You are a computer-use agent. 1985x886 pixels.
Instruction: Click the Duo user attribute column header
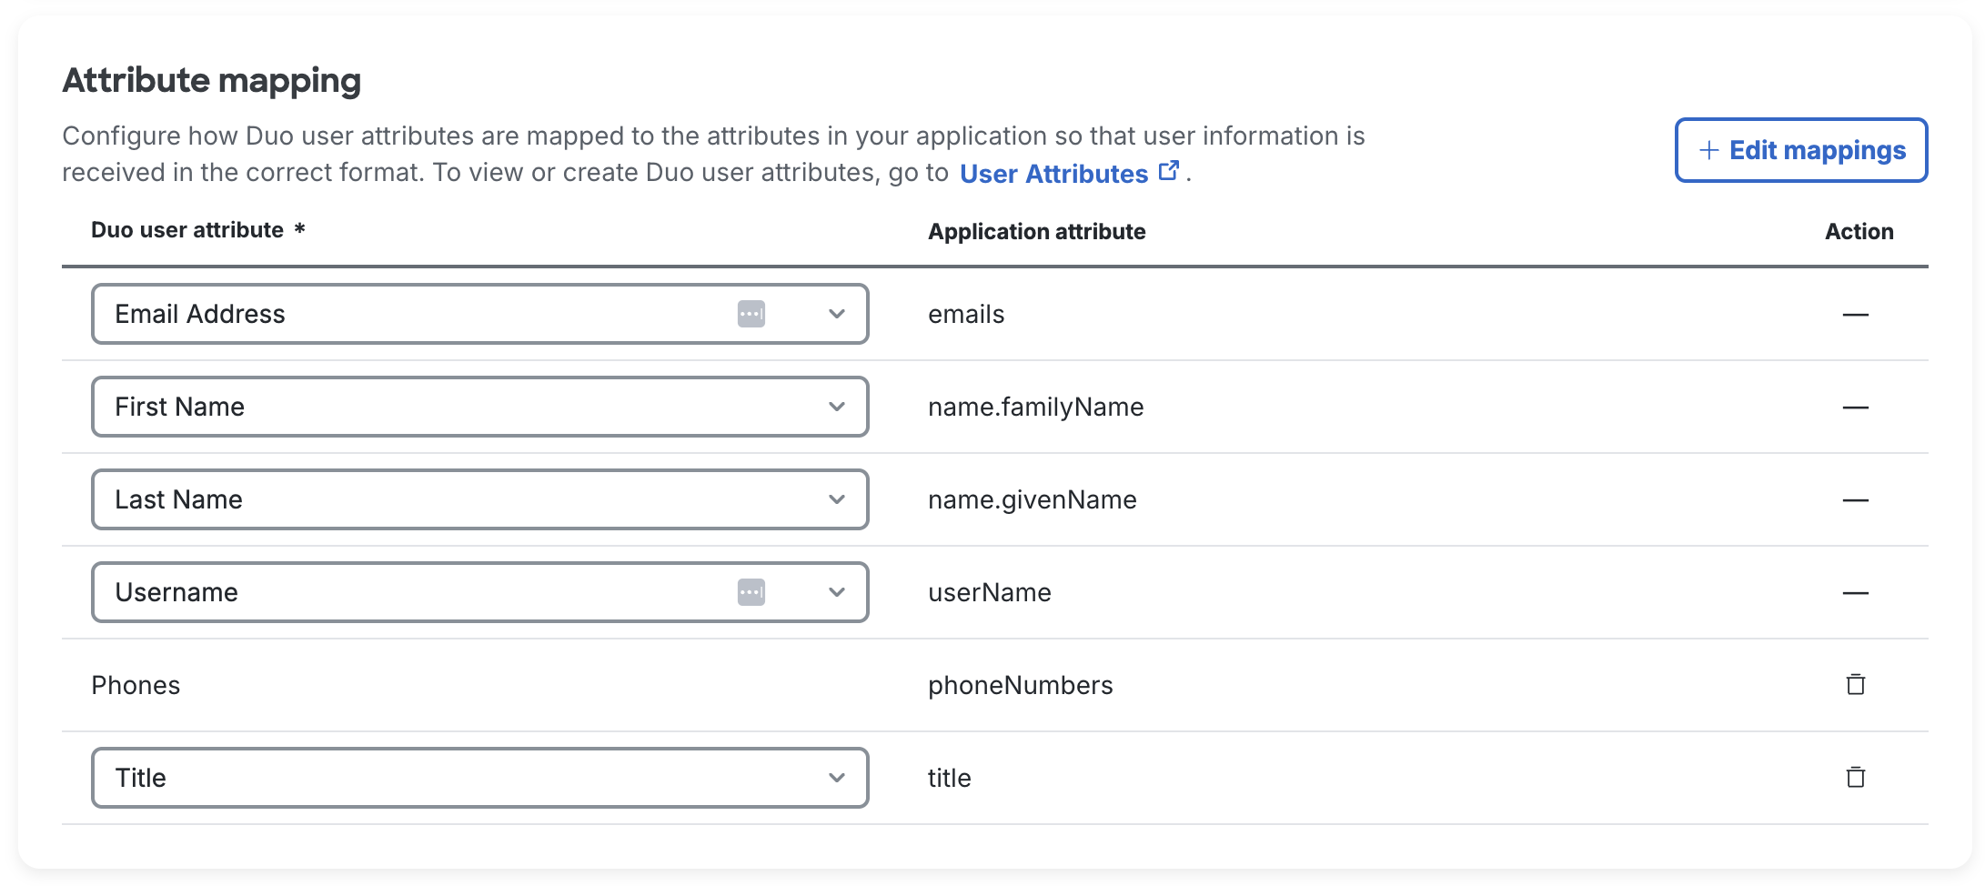coord(187,230)
